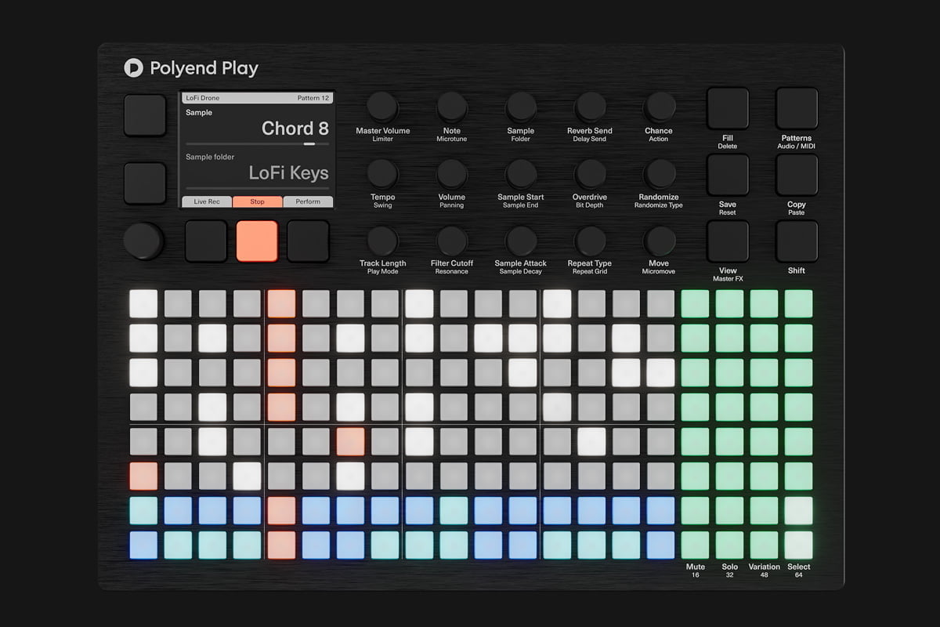Click the Pattern 12 indicator
940x627 pixels.
click(313, 98)
